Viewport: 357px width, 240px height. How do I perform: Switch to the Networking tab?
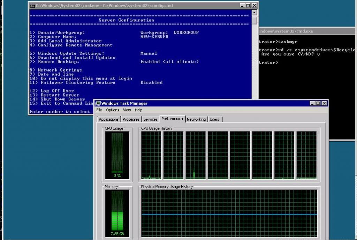(196, 119)
